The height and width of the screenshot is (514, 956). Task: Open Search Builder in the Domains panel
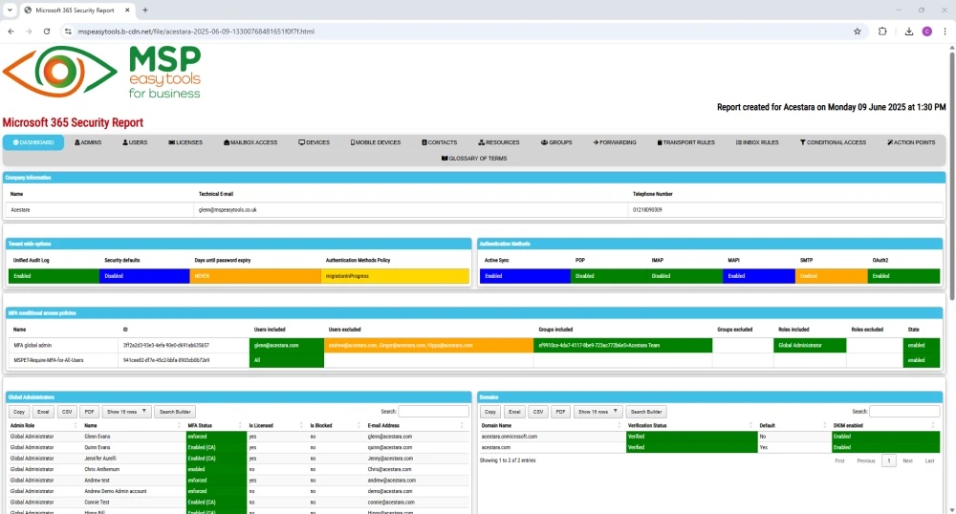[x=646, y=412]
